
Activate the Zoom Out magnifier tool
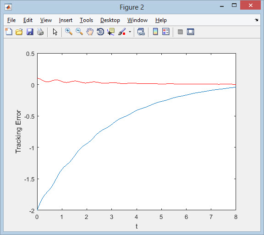point(79,32)
